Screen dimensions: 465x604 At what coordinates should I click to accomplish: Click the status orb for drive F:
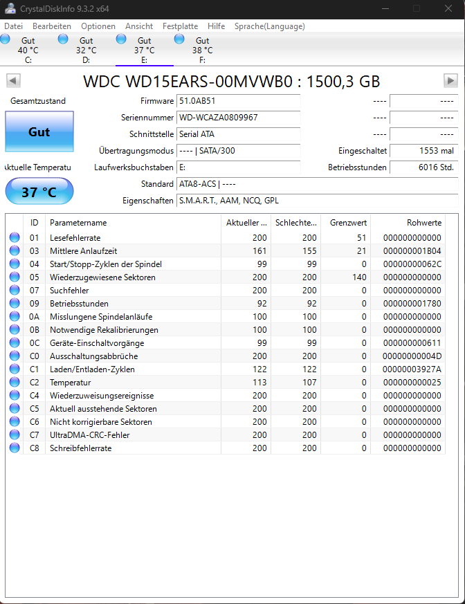pyautogui.click(x=179, y=39)
